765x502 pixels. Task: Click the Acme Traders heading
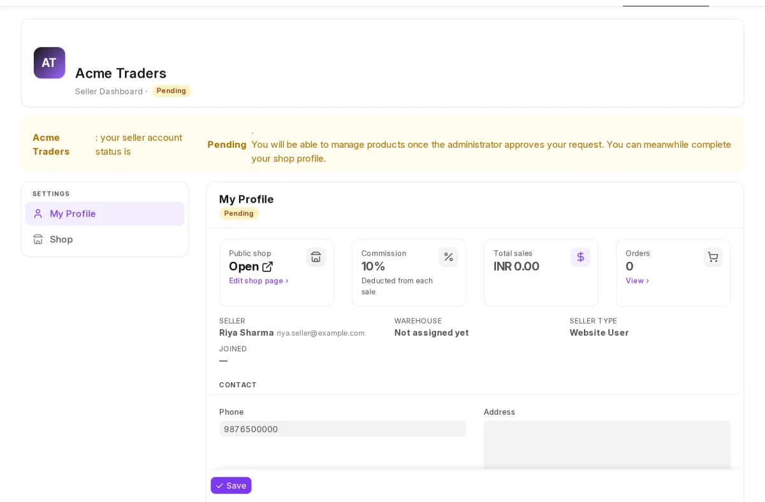coord(120,73)
